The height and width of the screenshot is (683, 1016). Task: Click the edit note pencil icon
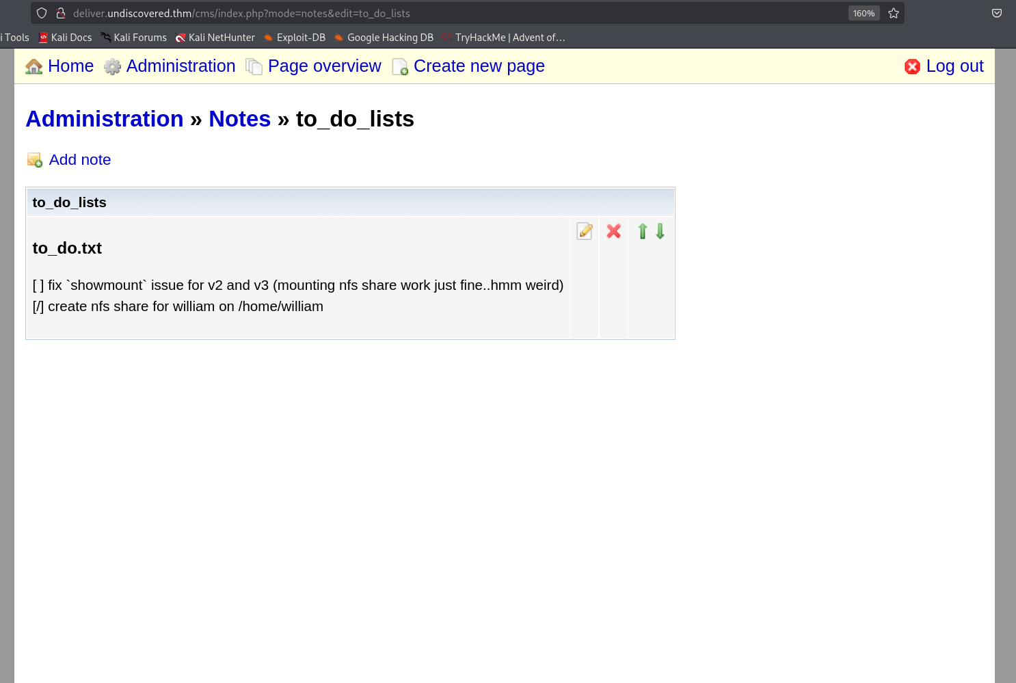(x=585, y=231)
